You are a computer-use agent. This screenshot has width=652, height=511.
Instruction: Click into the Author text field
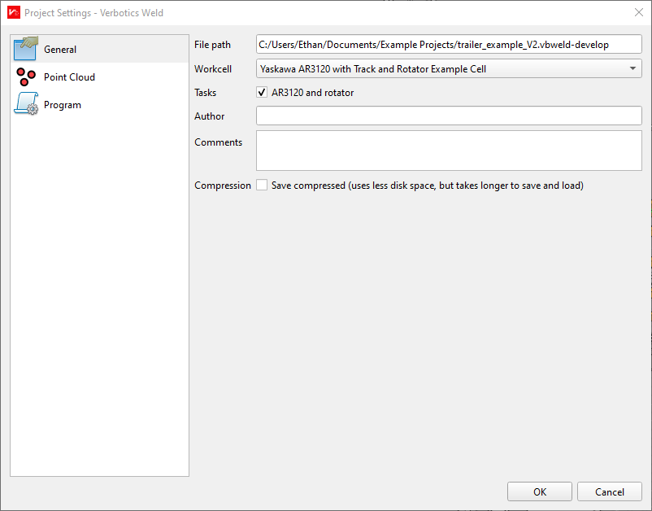pyautogui.click(x=449, y=116)
